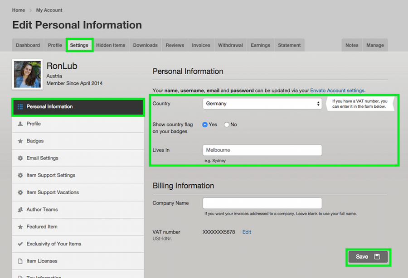408x278 pixels.
Task: Open the Withdrawal tab
Action: click(x=230, y=45)
